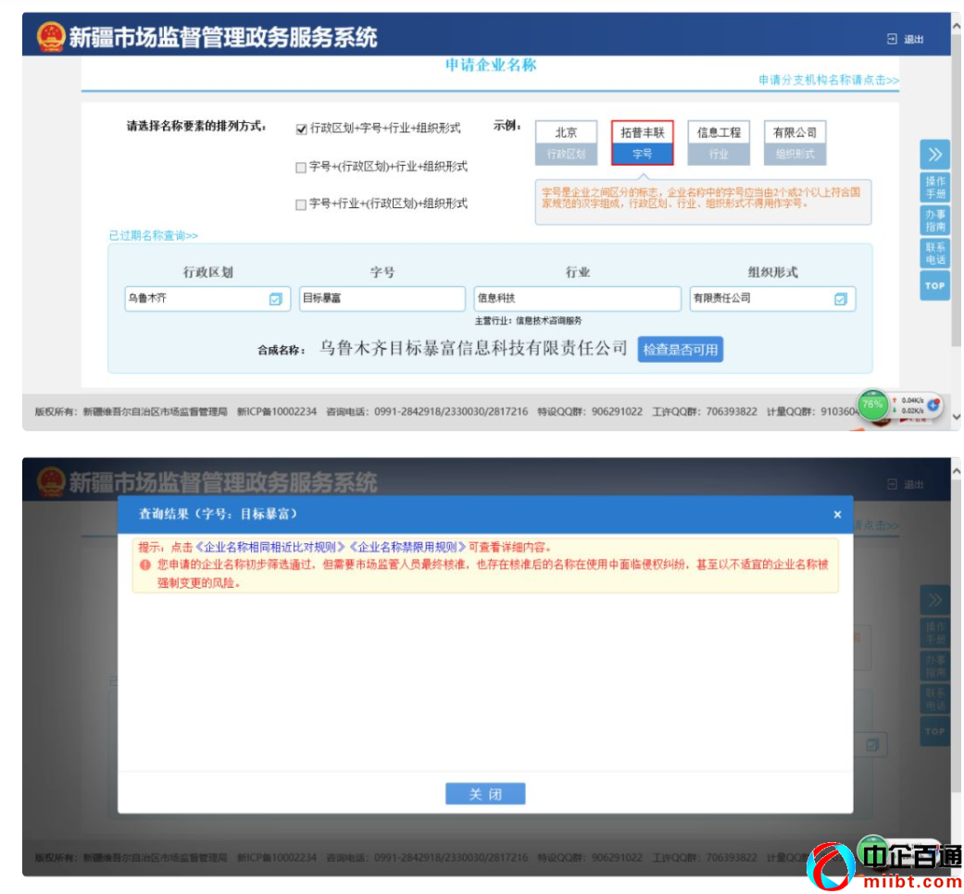The width and height of the screenshot is (964, 894).
Task: Expand the chevron beside the speed widget
Action: pos(955,416)
